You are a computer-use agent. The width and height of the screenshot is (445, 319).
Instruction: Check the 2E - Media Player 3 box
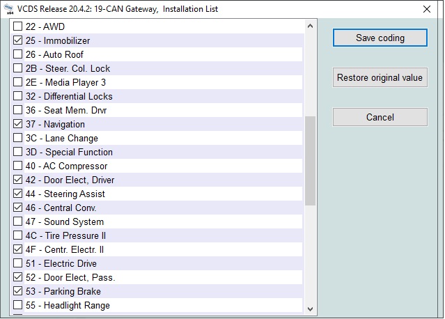coord(17,82)
